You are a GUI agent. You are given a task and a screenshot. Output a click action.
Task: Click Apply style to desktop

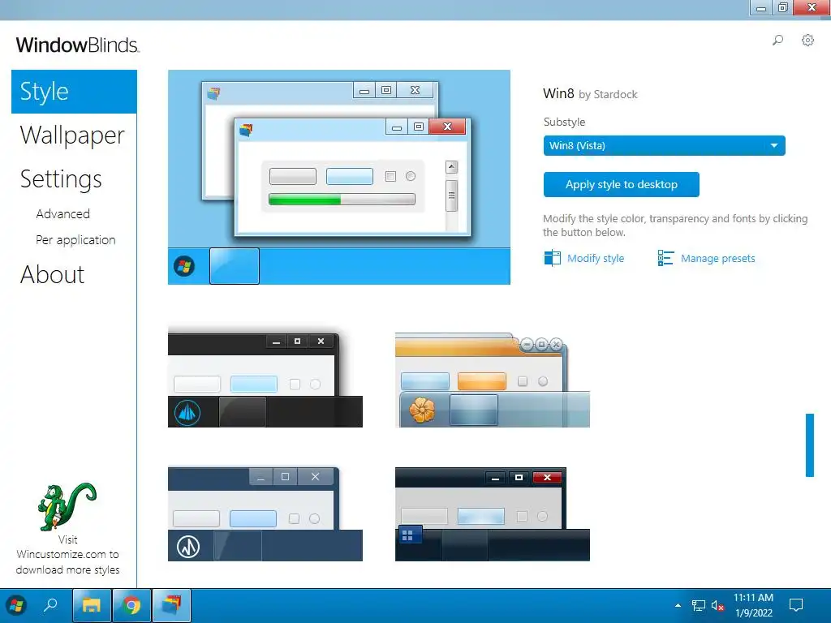click(x=621, y=184)
